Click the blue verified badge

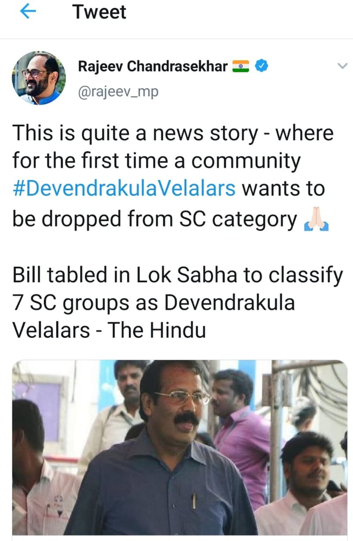pos(261,66)
